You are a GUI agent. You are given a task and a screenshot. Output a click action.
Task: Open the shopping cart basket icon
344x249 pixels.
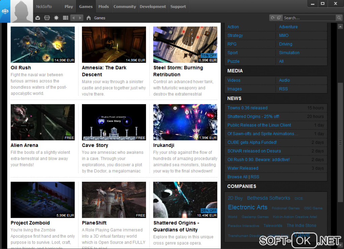pyautogui.click(x=47, y=18)
